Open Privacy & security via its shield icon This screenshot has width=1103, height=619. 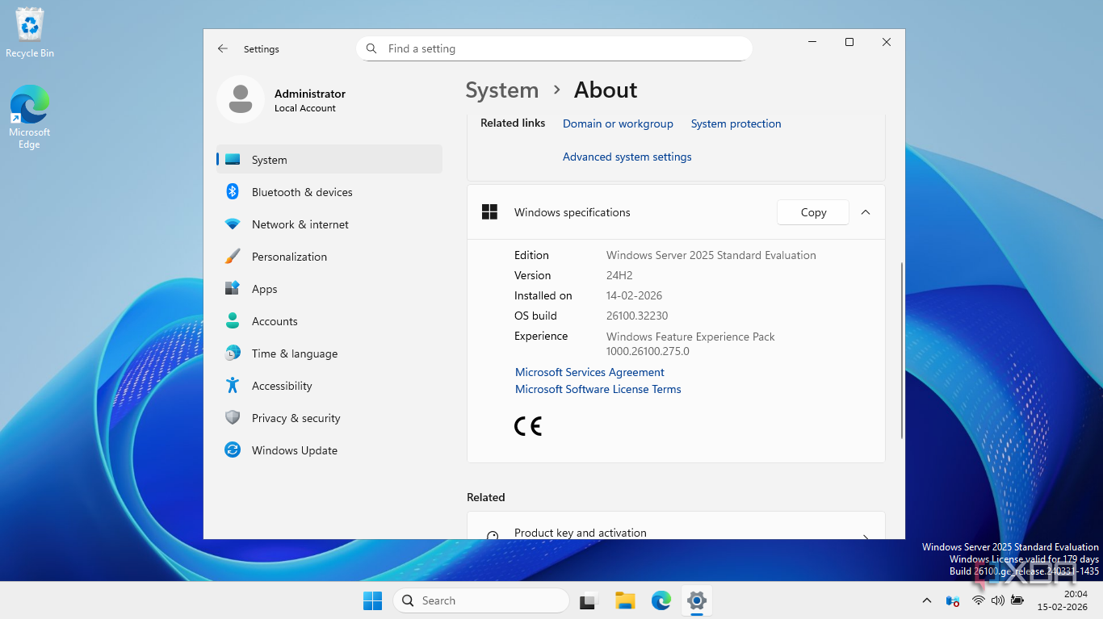click(x=233, y=418)
